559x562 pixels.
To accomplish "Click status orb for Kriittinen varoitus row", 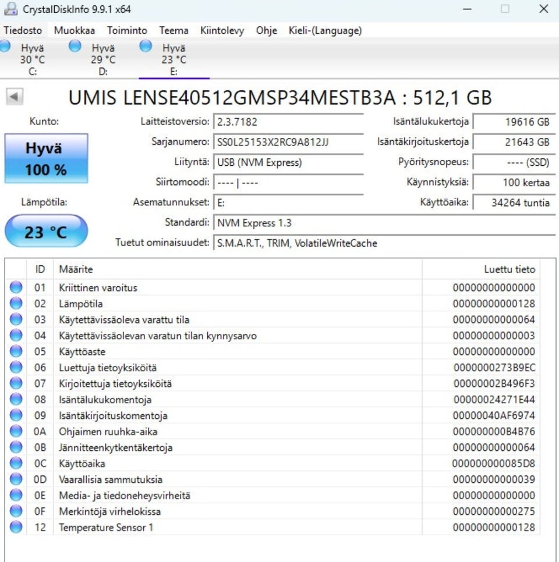I will [16, 287].
